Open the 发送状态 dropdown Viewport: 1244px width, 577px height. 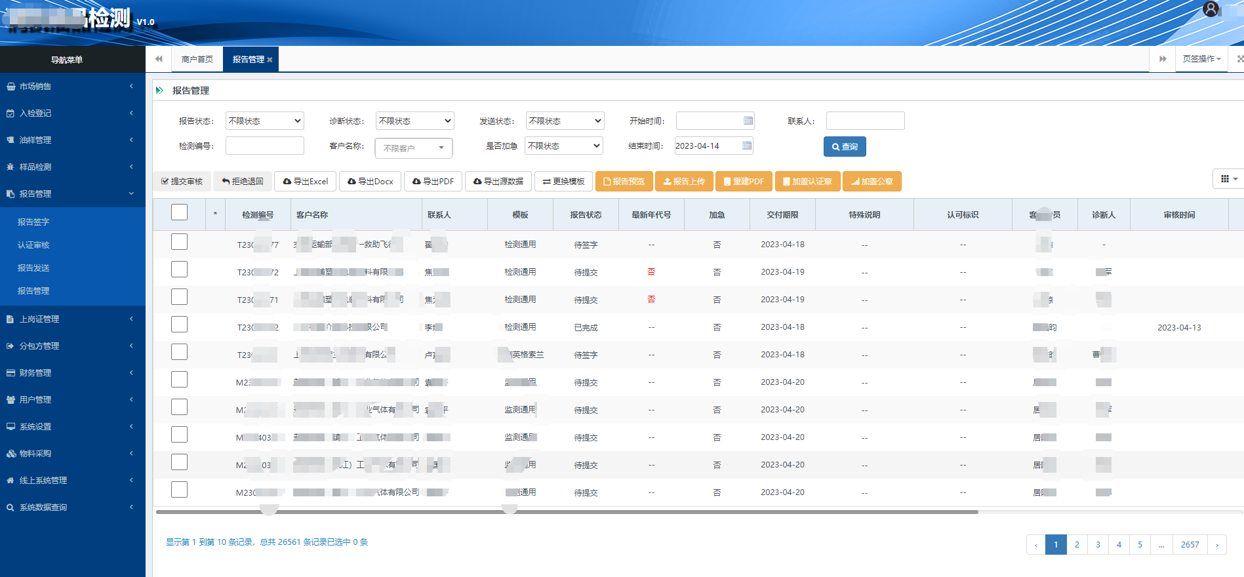pos(565,121)
